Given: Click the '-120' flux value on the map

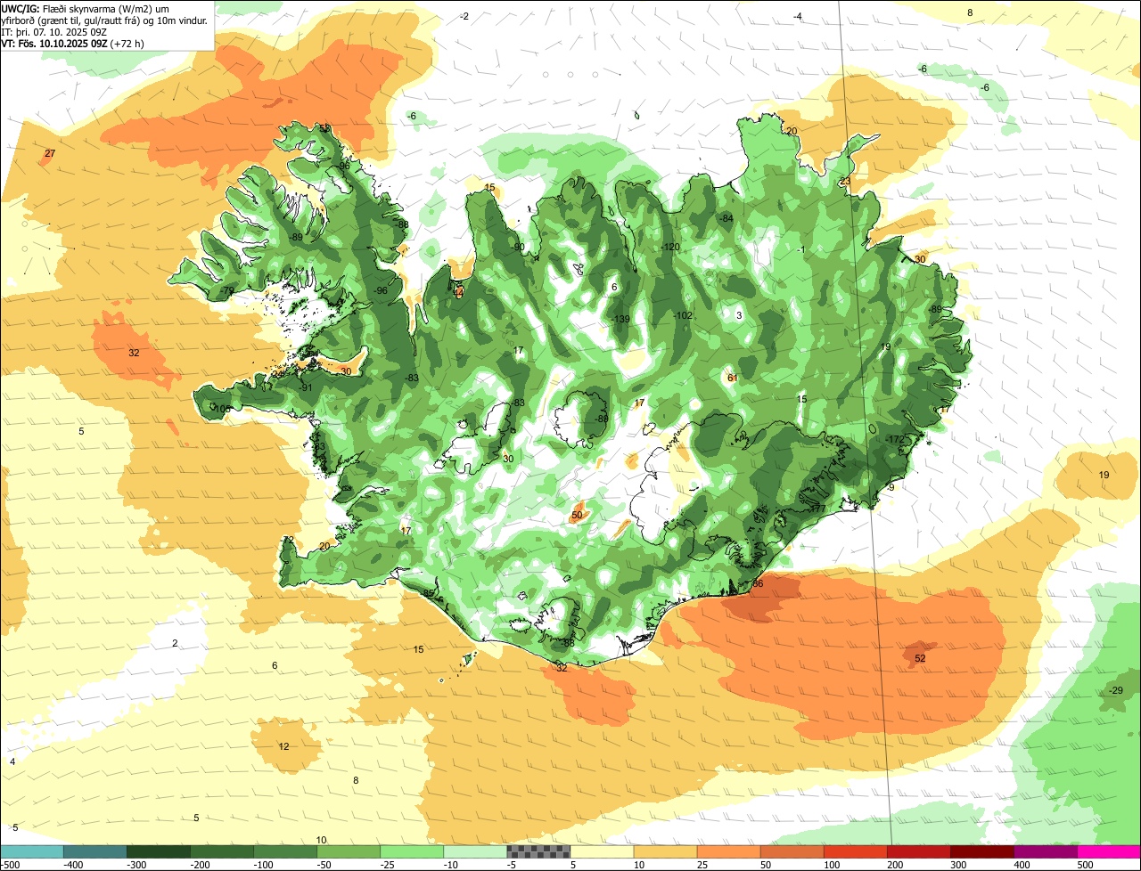Looking at the screenshot, I should click(670, 248).
